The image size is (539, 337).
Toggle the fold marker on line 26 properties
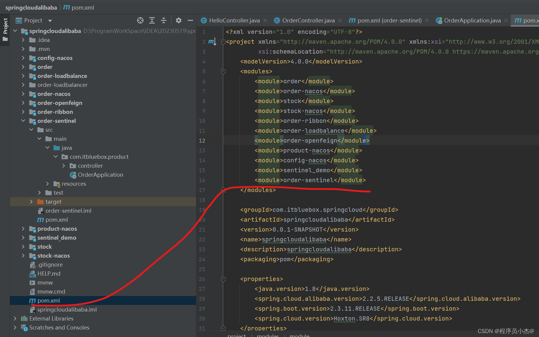coord(223,279)
